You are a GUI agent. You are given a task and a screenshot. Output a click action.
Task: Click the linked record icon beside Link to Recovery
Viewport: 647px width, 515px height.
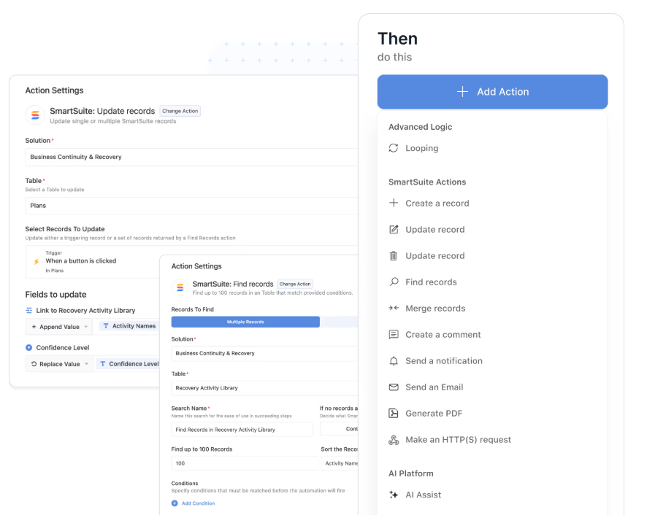click(x=29, y=311)
